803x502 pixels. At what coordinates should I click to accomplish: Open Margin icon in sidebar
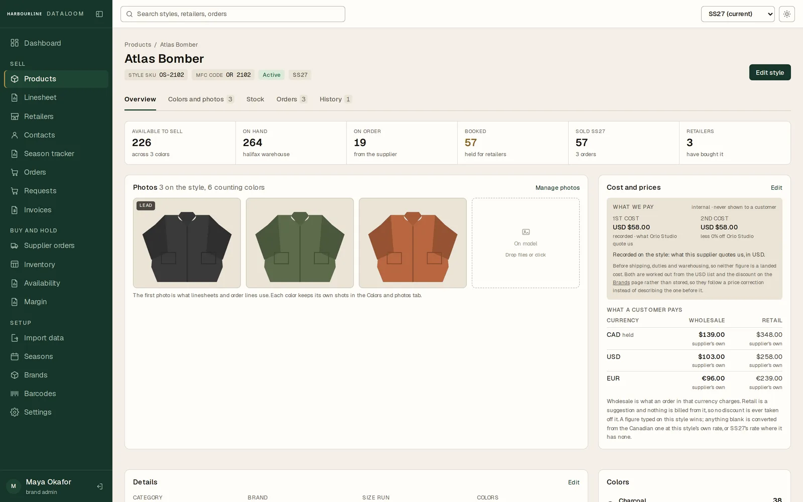[15, 302]
